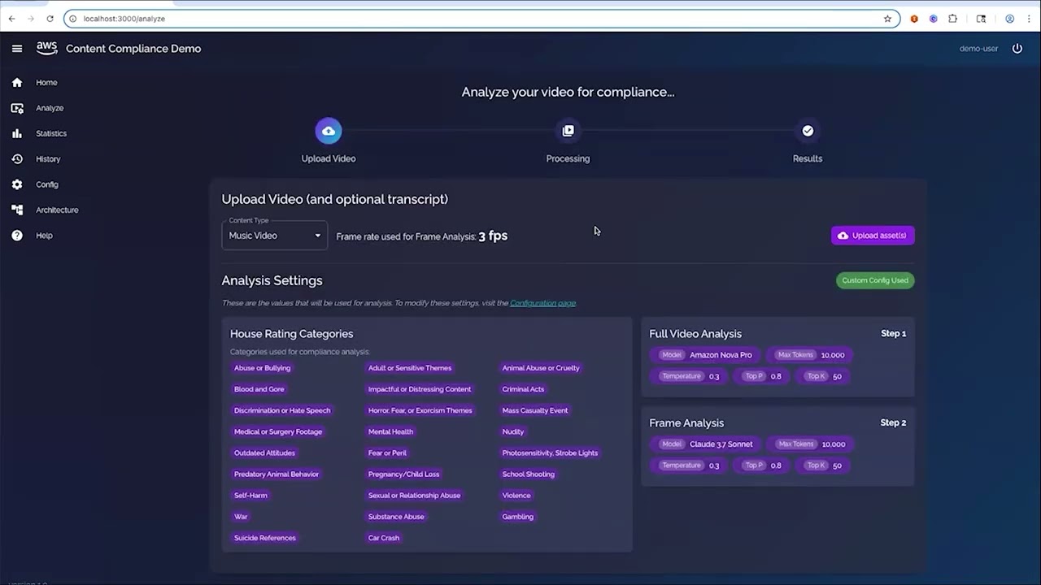
Task: Click the Analyze sidebar icon
Action: click(x=17, y=108)
